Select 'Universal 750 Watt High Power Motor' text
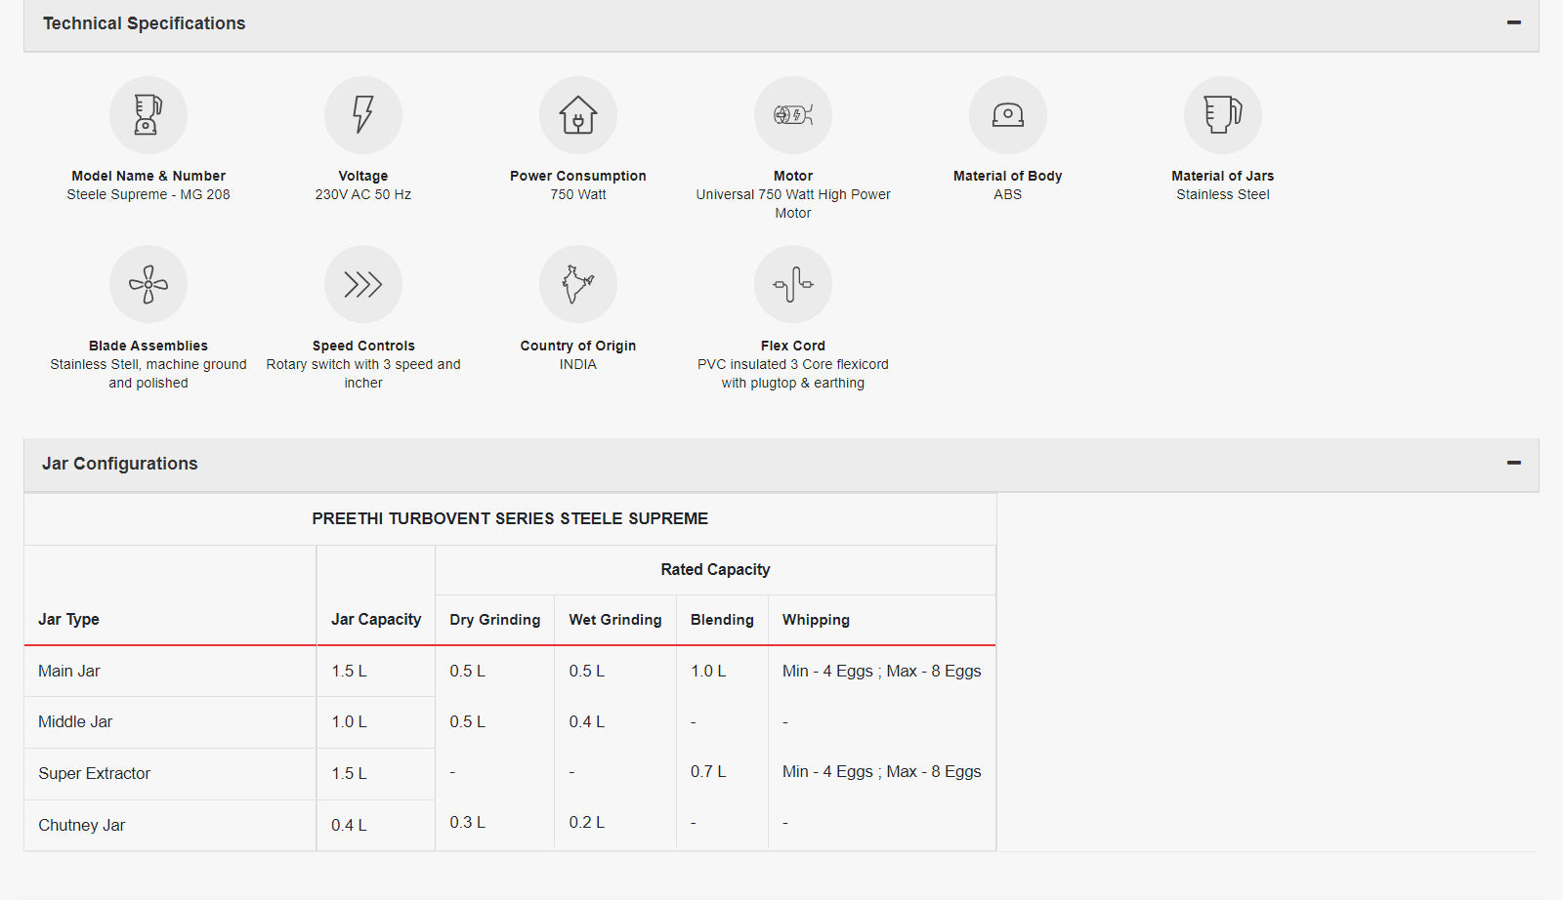1563x900 pixels. tap(793, 204)
